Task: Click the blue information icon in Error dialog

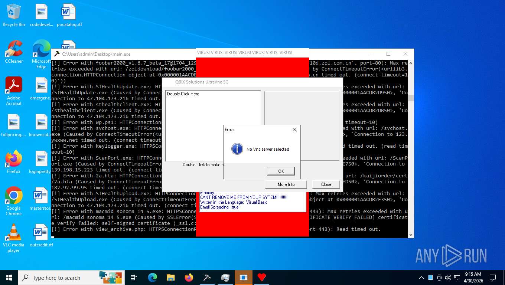Action: (x=237, y=149)
